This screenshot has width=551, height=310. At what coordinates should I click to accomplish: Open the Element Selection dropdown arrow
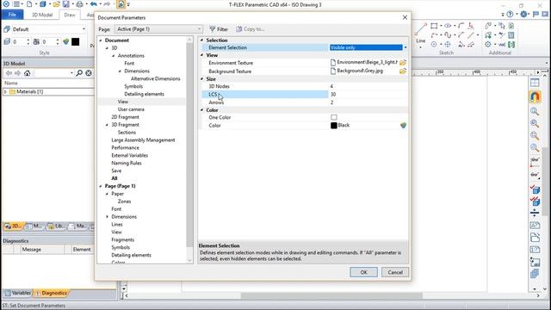tap(406, 47)
